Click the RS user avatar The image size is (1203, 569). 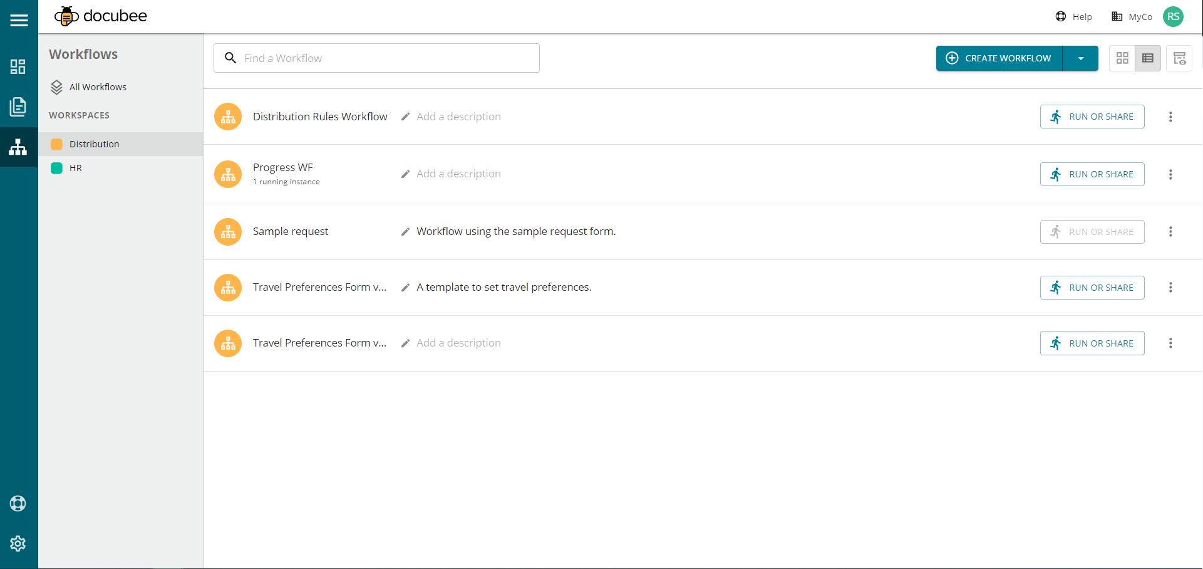click(1173, 17)
